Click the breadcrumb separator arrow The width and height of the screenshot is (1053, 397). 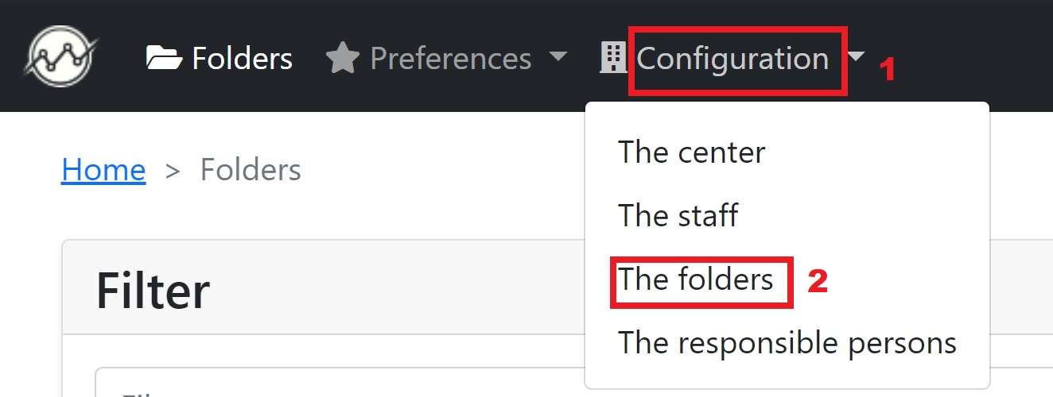click(x=173, y=170)
